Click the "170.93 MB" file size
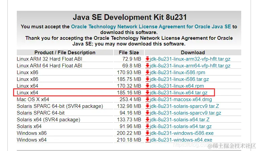The width and height of the screenshot is (258, 151). pyautogui.click(x=129, y=72)
